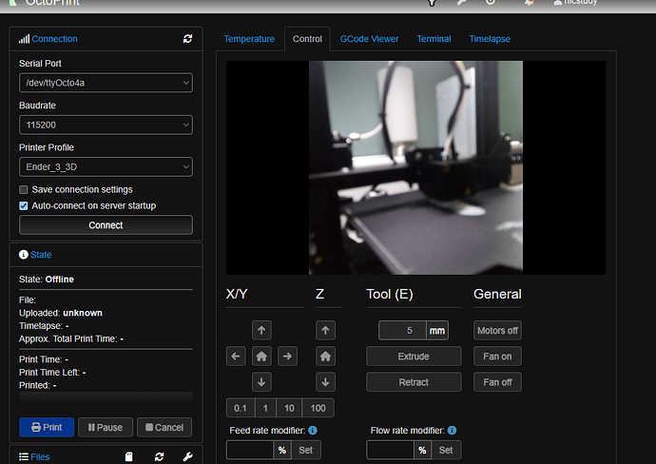Screen dimensions: 656x464
Task: Click the webcam stream image
Action: [x=415, y=167]
